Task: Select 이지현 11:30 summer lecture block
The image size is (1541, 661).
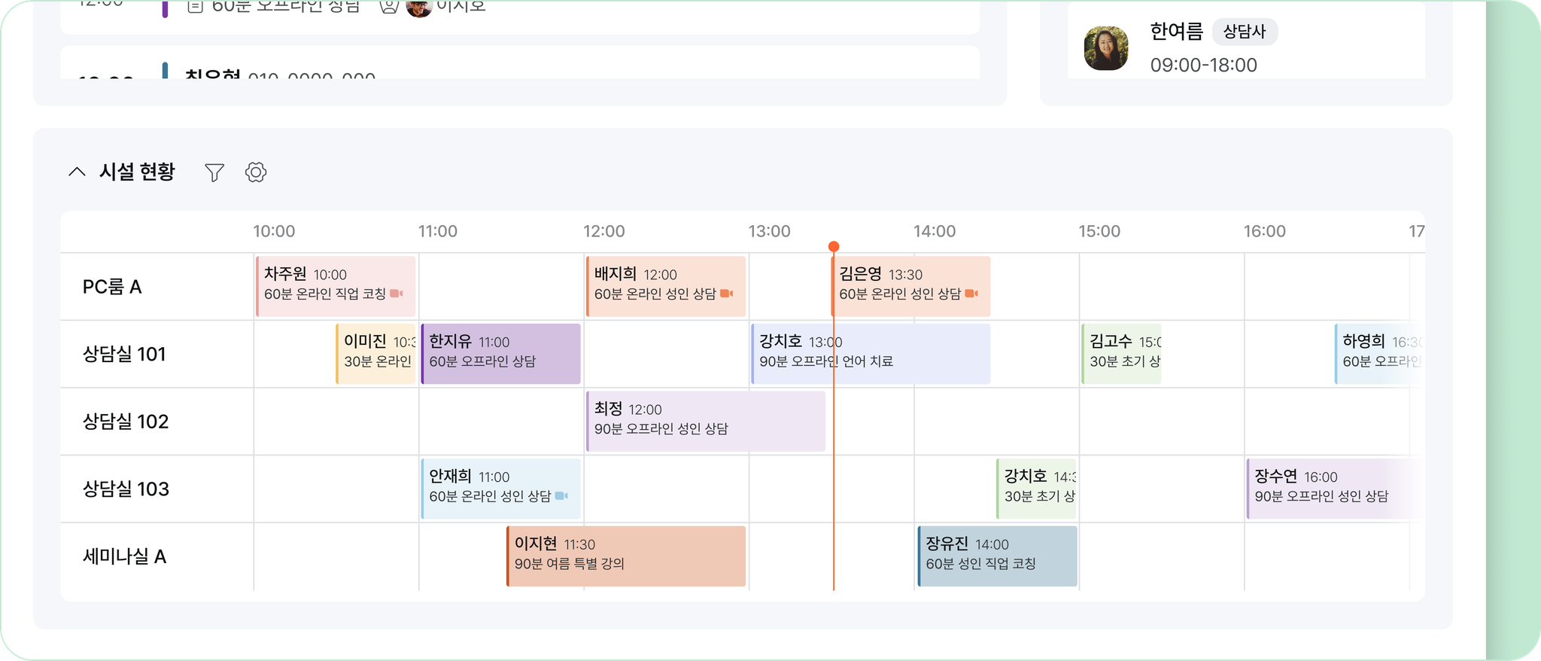Action: click(626, 556)
